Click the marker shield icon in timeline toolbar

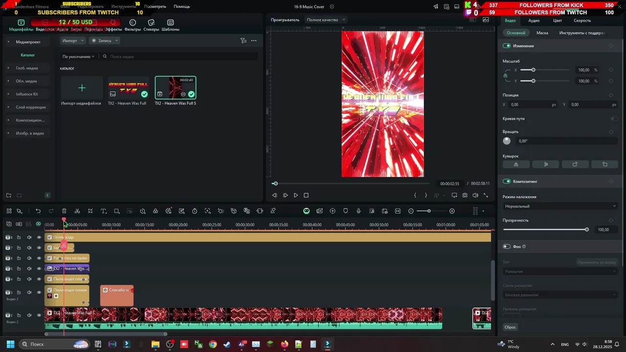[346, 211]
